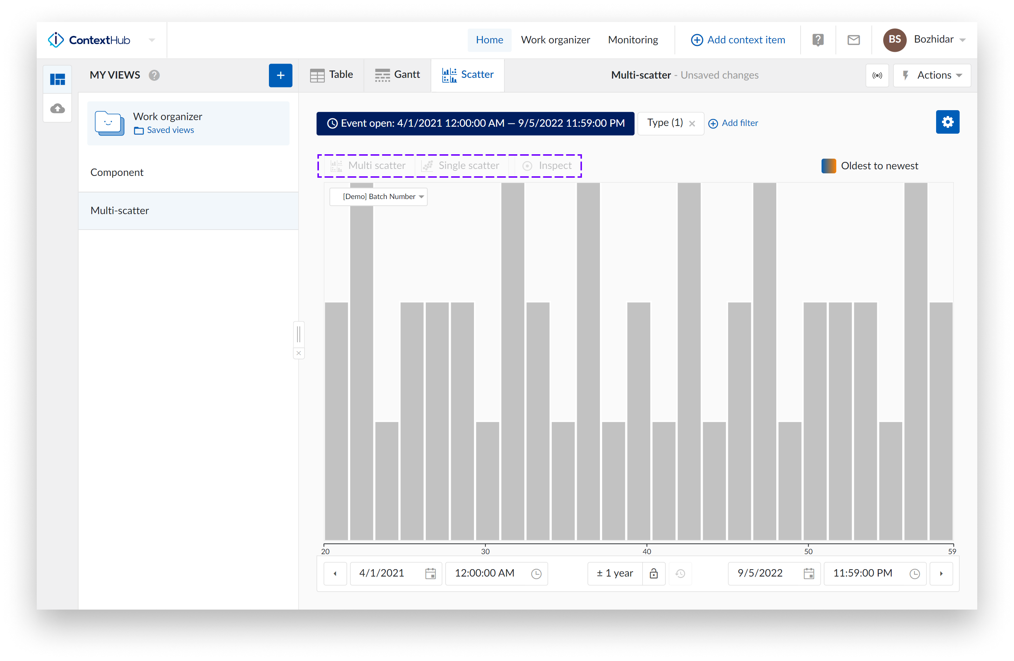The image size is (1014, 661).
Task: Click the blue settings gear icon
Action: [947, 122]
